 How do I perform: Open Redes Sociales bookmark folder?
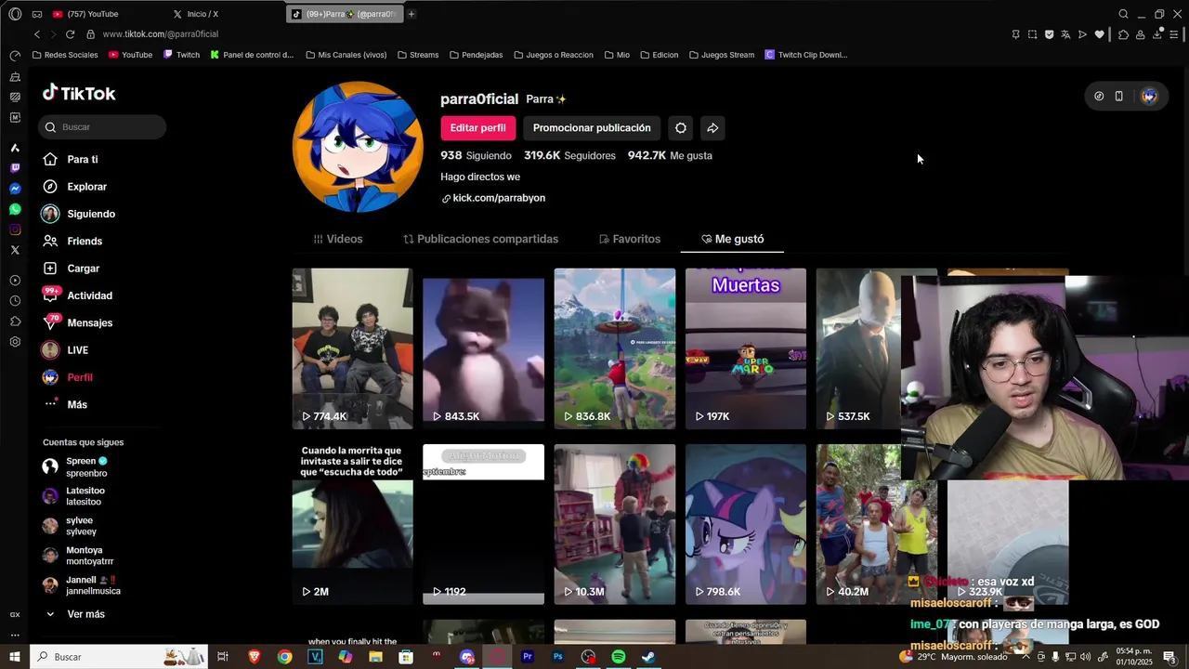coord(65,55)
